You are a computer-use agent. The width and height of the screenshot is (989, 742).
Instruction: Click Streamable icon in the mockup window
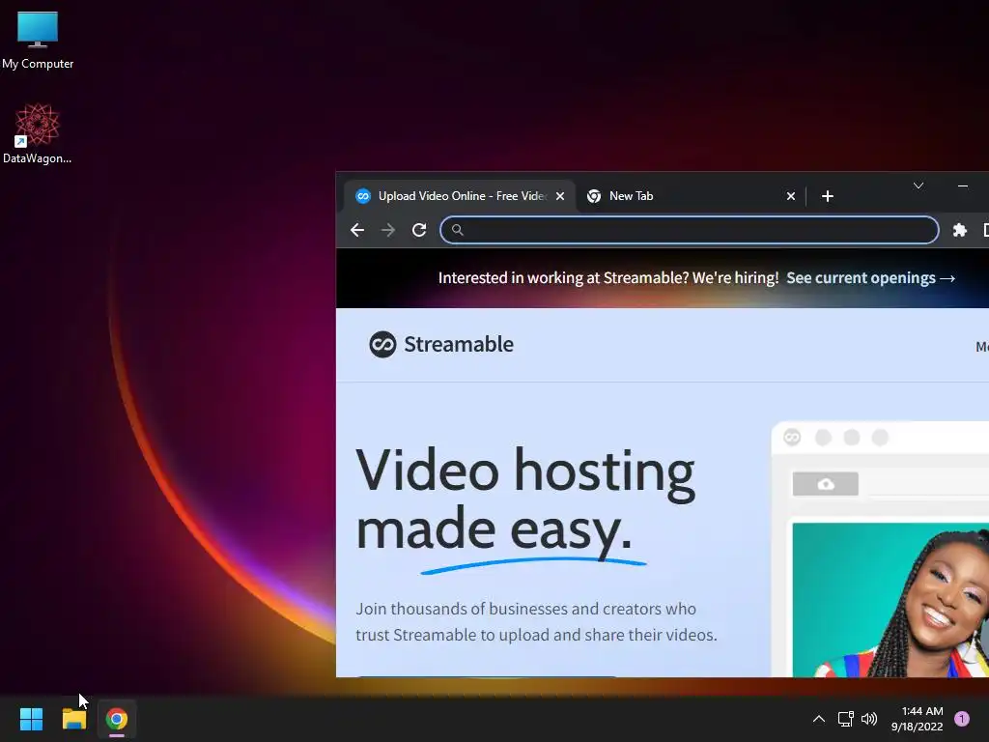792,438
